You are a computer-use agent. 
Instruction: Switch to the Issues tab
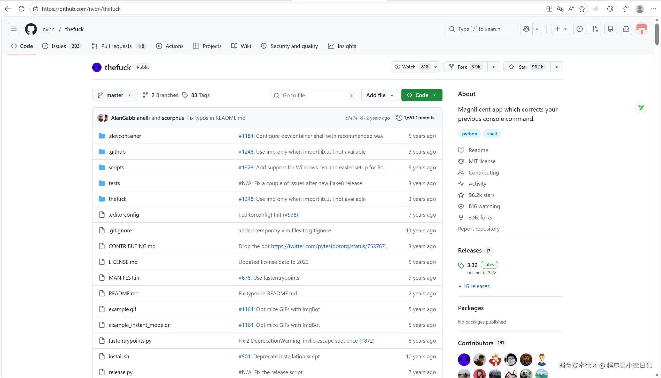[59, 46]
